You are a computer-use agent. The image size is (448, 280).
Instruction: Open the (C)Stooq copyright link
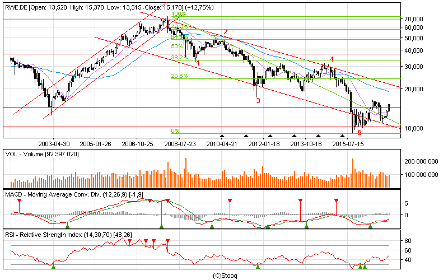coord(225,276)
